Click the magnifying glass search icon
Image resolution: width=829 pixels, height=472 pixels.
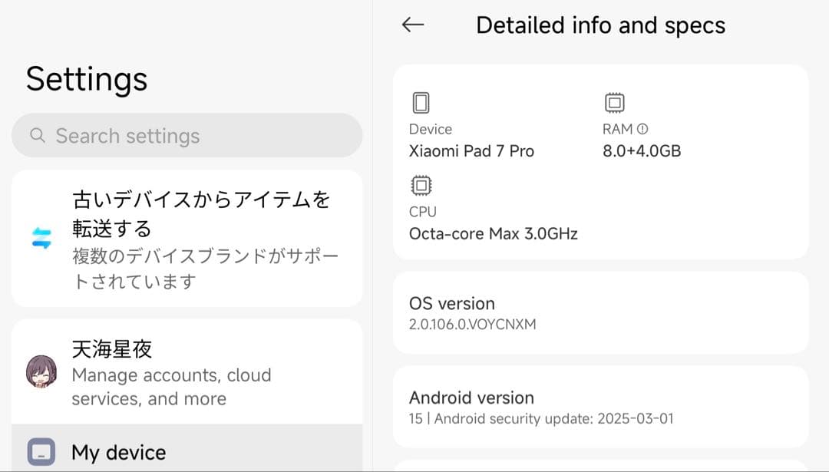(x=37, y=135)
